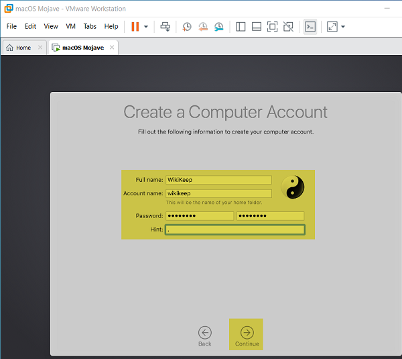Enter full screen mode

pyautogui.click(x=272, y=27)
